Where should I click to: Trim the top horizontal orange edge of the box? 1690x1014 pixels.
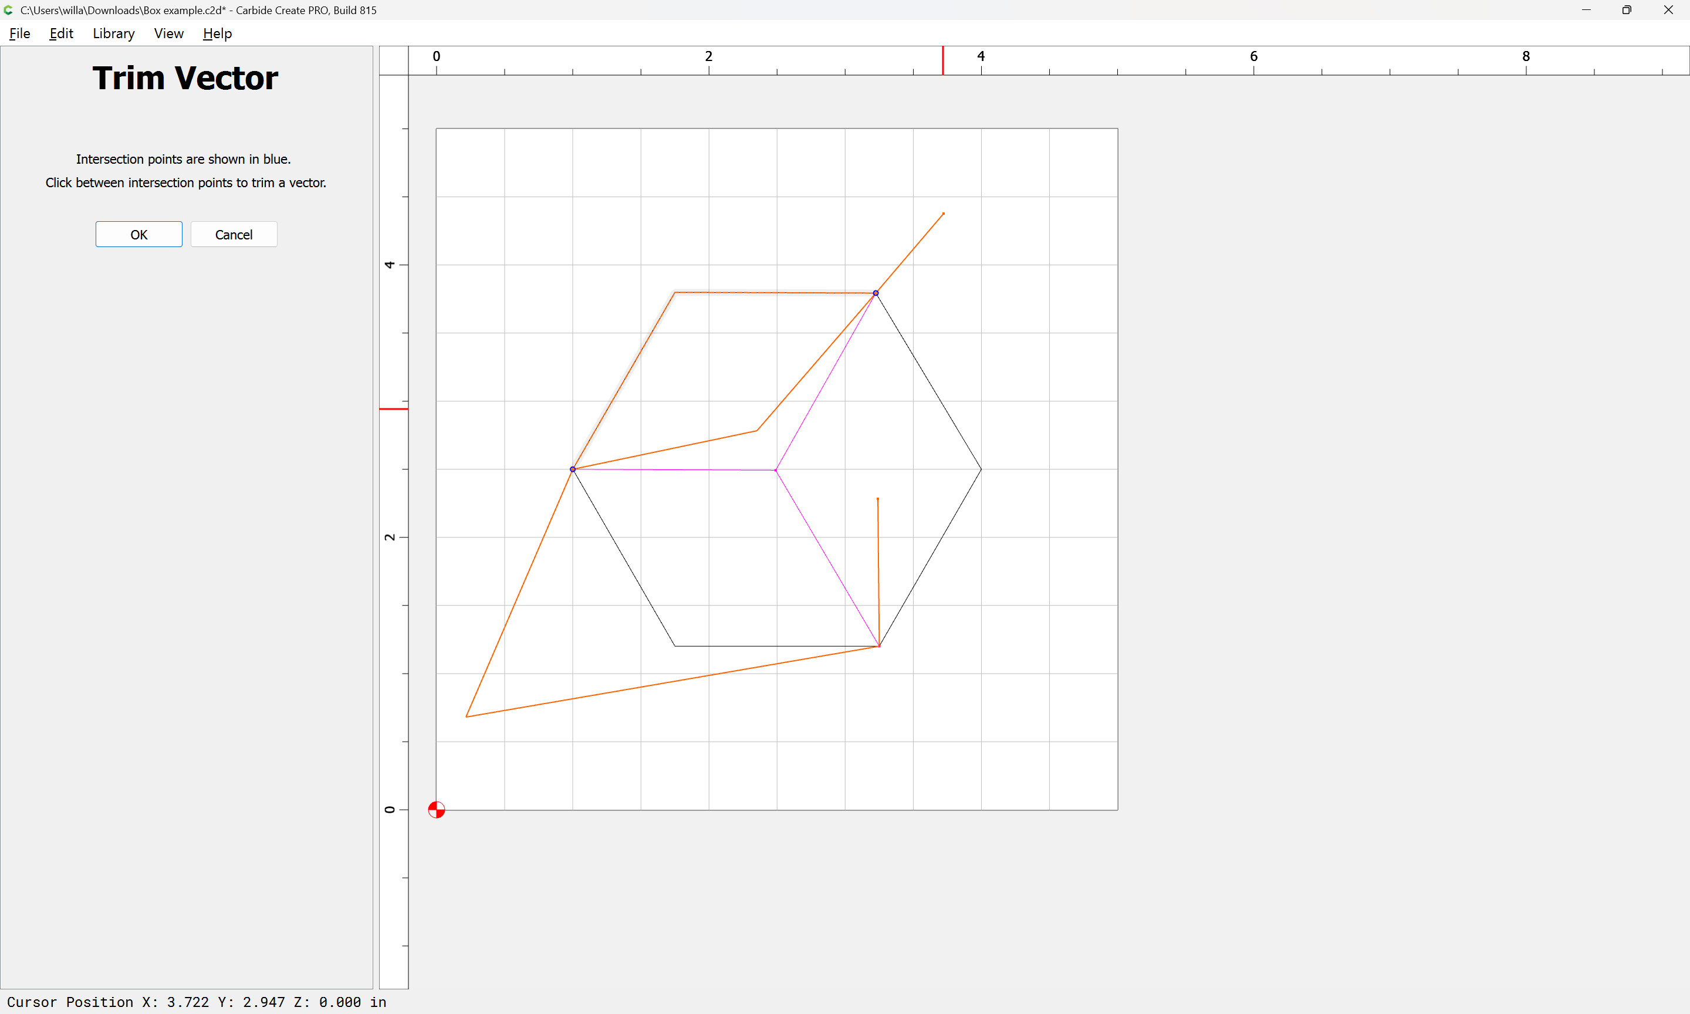[775, 293]
